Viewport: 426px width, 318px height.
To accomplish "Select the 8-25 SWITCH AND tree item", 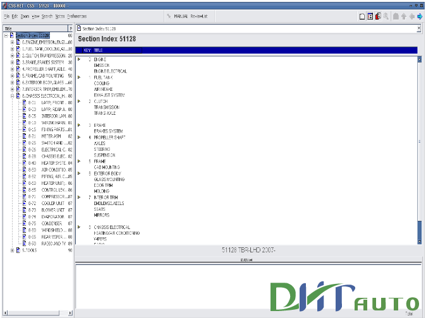I will point(47,143).
